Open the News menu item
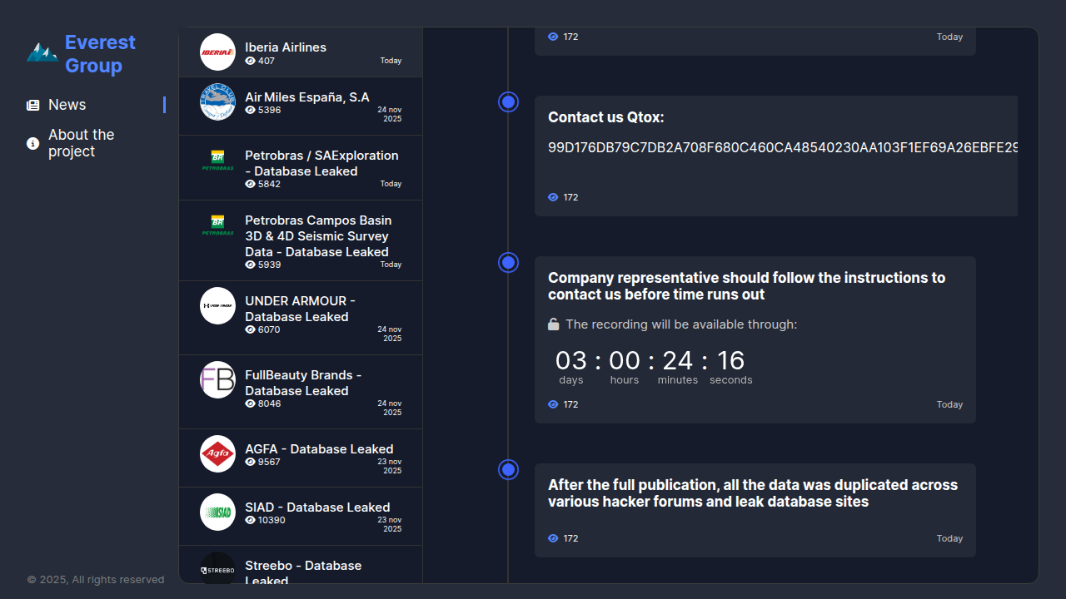 [67, 105]
